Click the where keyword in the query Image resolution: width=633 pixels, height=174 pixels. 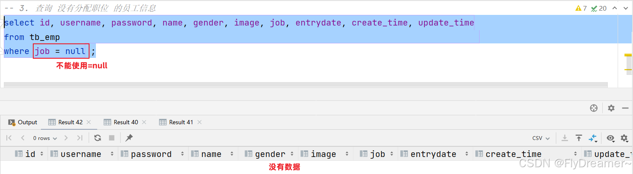coord(17,51)
